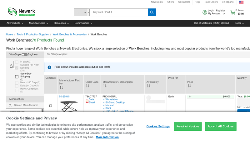Viewport: 250px width, 141px height.
Task: Open the Data Sheet PDF icon
Action: point(87,101)
